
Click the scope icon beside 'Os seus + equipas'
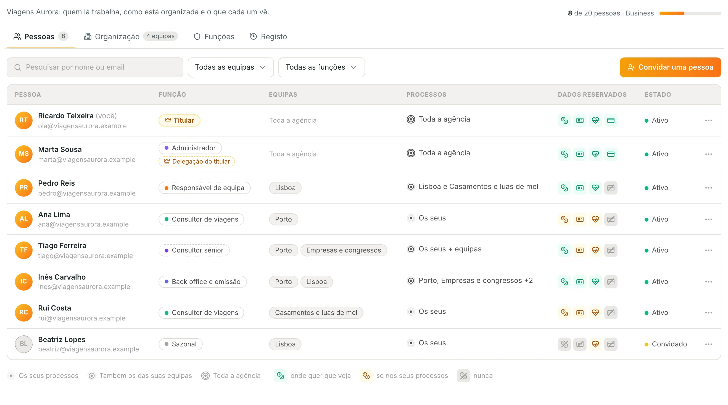411,249
